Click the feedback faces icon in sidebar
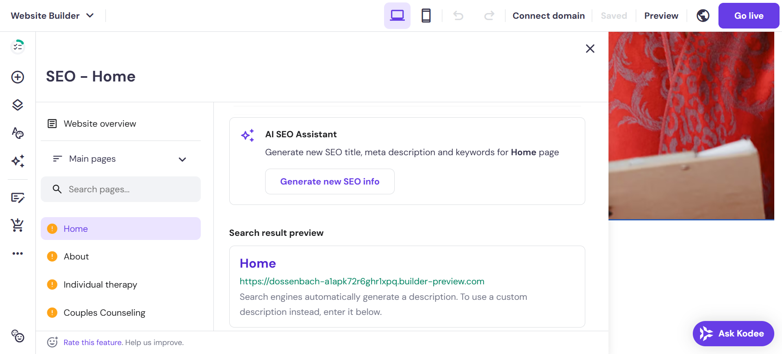Screen dimensions: 782x354 click(18, 336)
